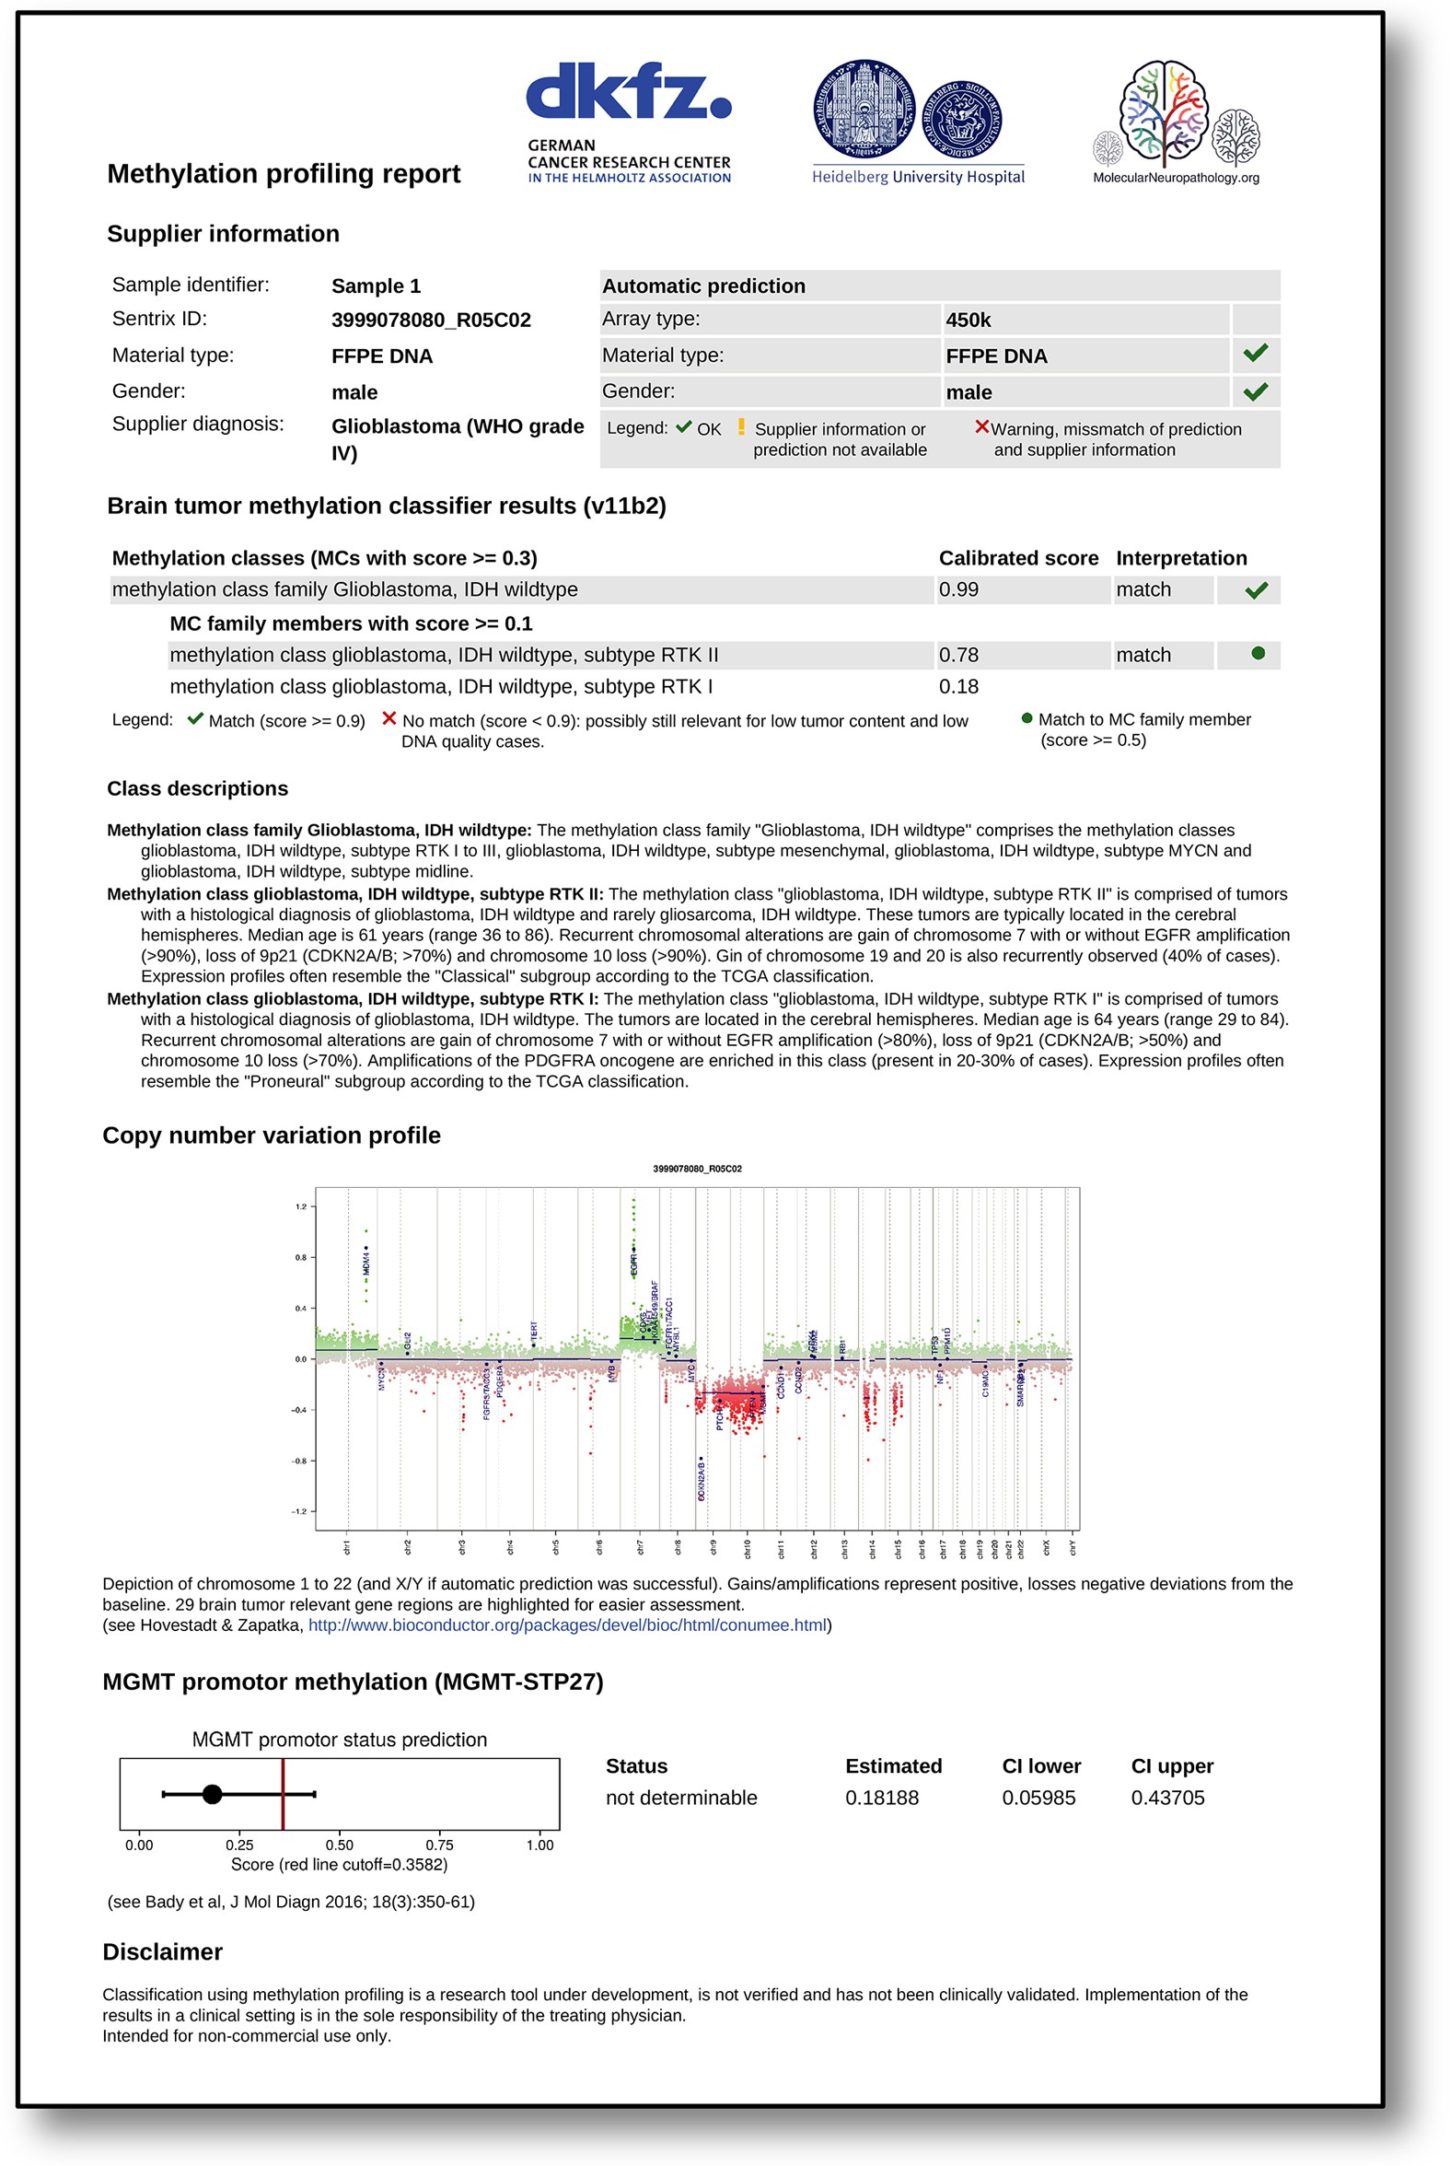Click the CI lower value 0.05985
The height and width of the screenshot is (2166, 1450).
click(1038, 1797)
